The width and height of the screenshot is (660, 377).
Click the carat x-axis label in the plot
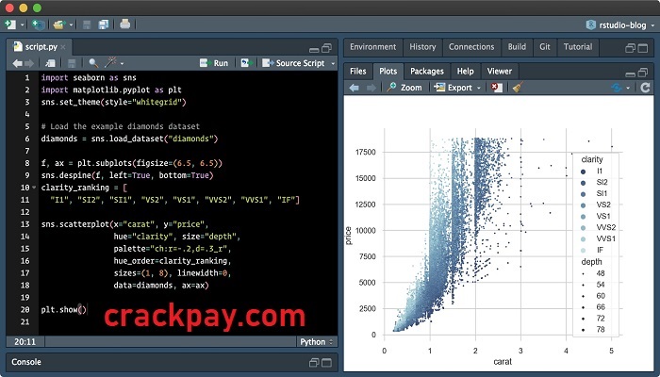pyautogui.click(x=503, y=361)
